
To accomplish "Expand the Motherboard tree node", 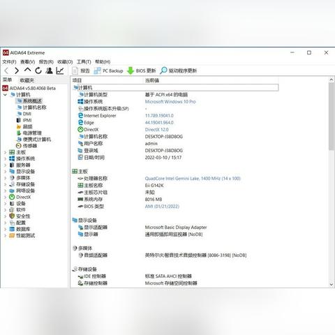I will (5, 152).
